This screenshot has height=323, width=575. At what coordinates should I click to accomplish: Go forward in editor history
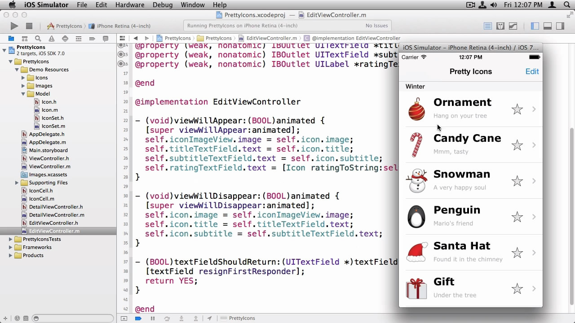[147, 38]
